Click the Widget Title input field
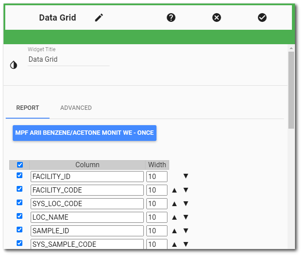302x256 pixels. tap(68, 59)
